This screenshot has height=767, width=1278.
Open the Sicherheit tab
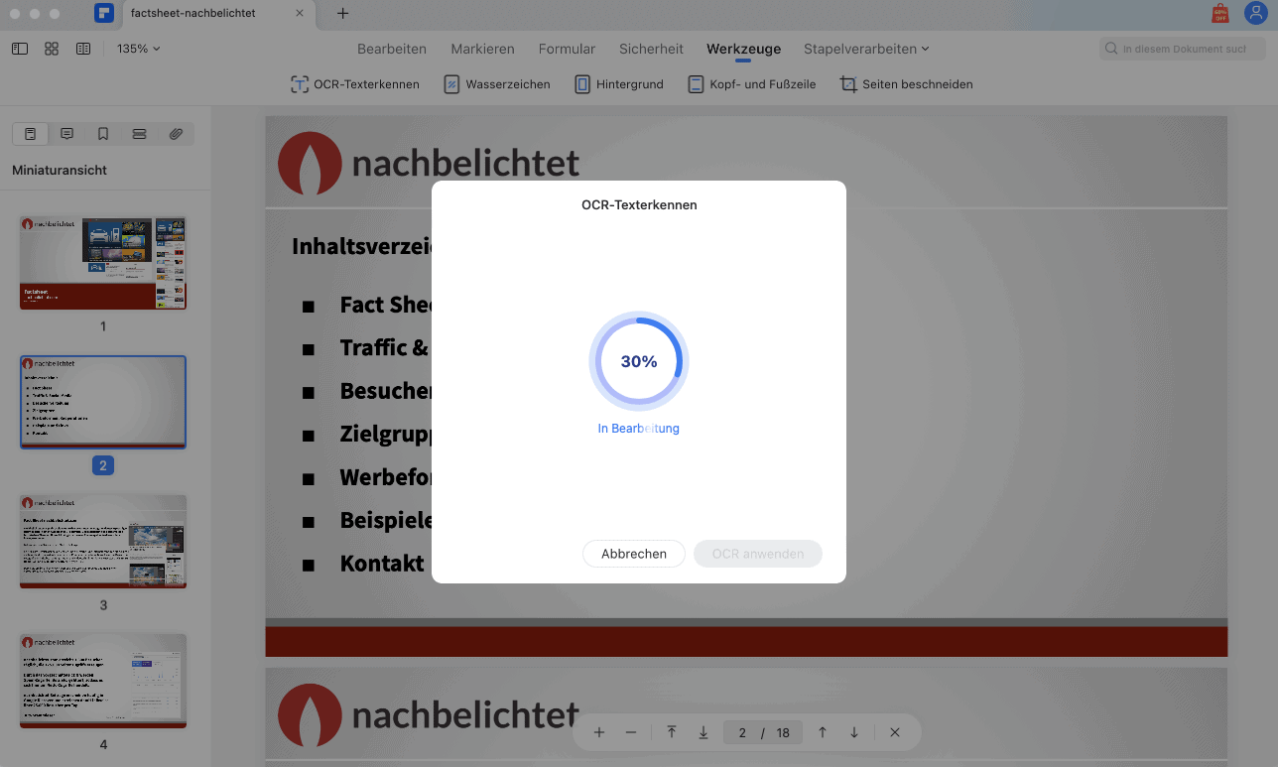pos(651,49)
